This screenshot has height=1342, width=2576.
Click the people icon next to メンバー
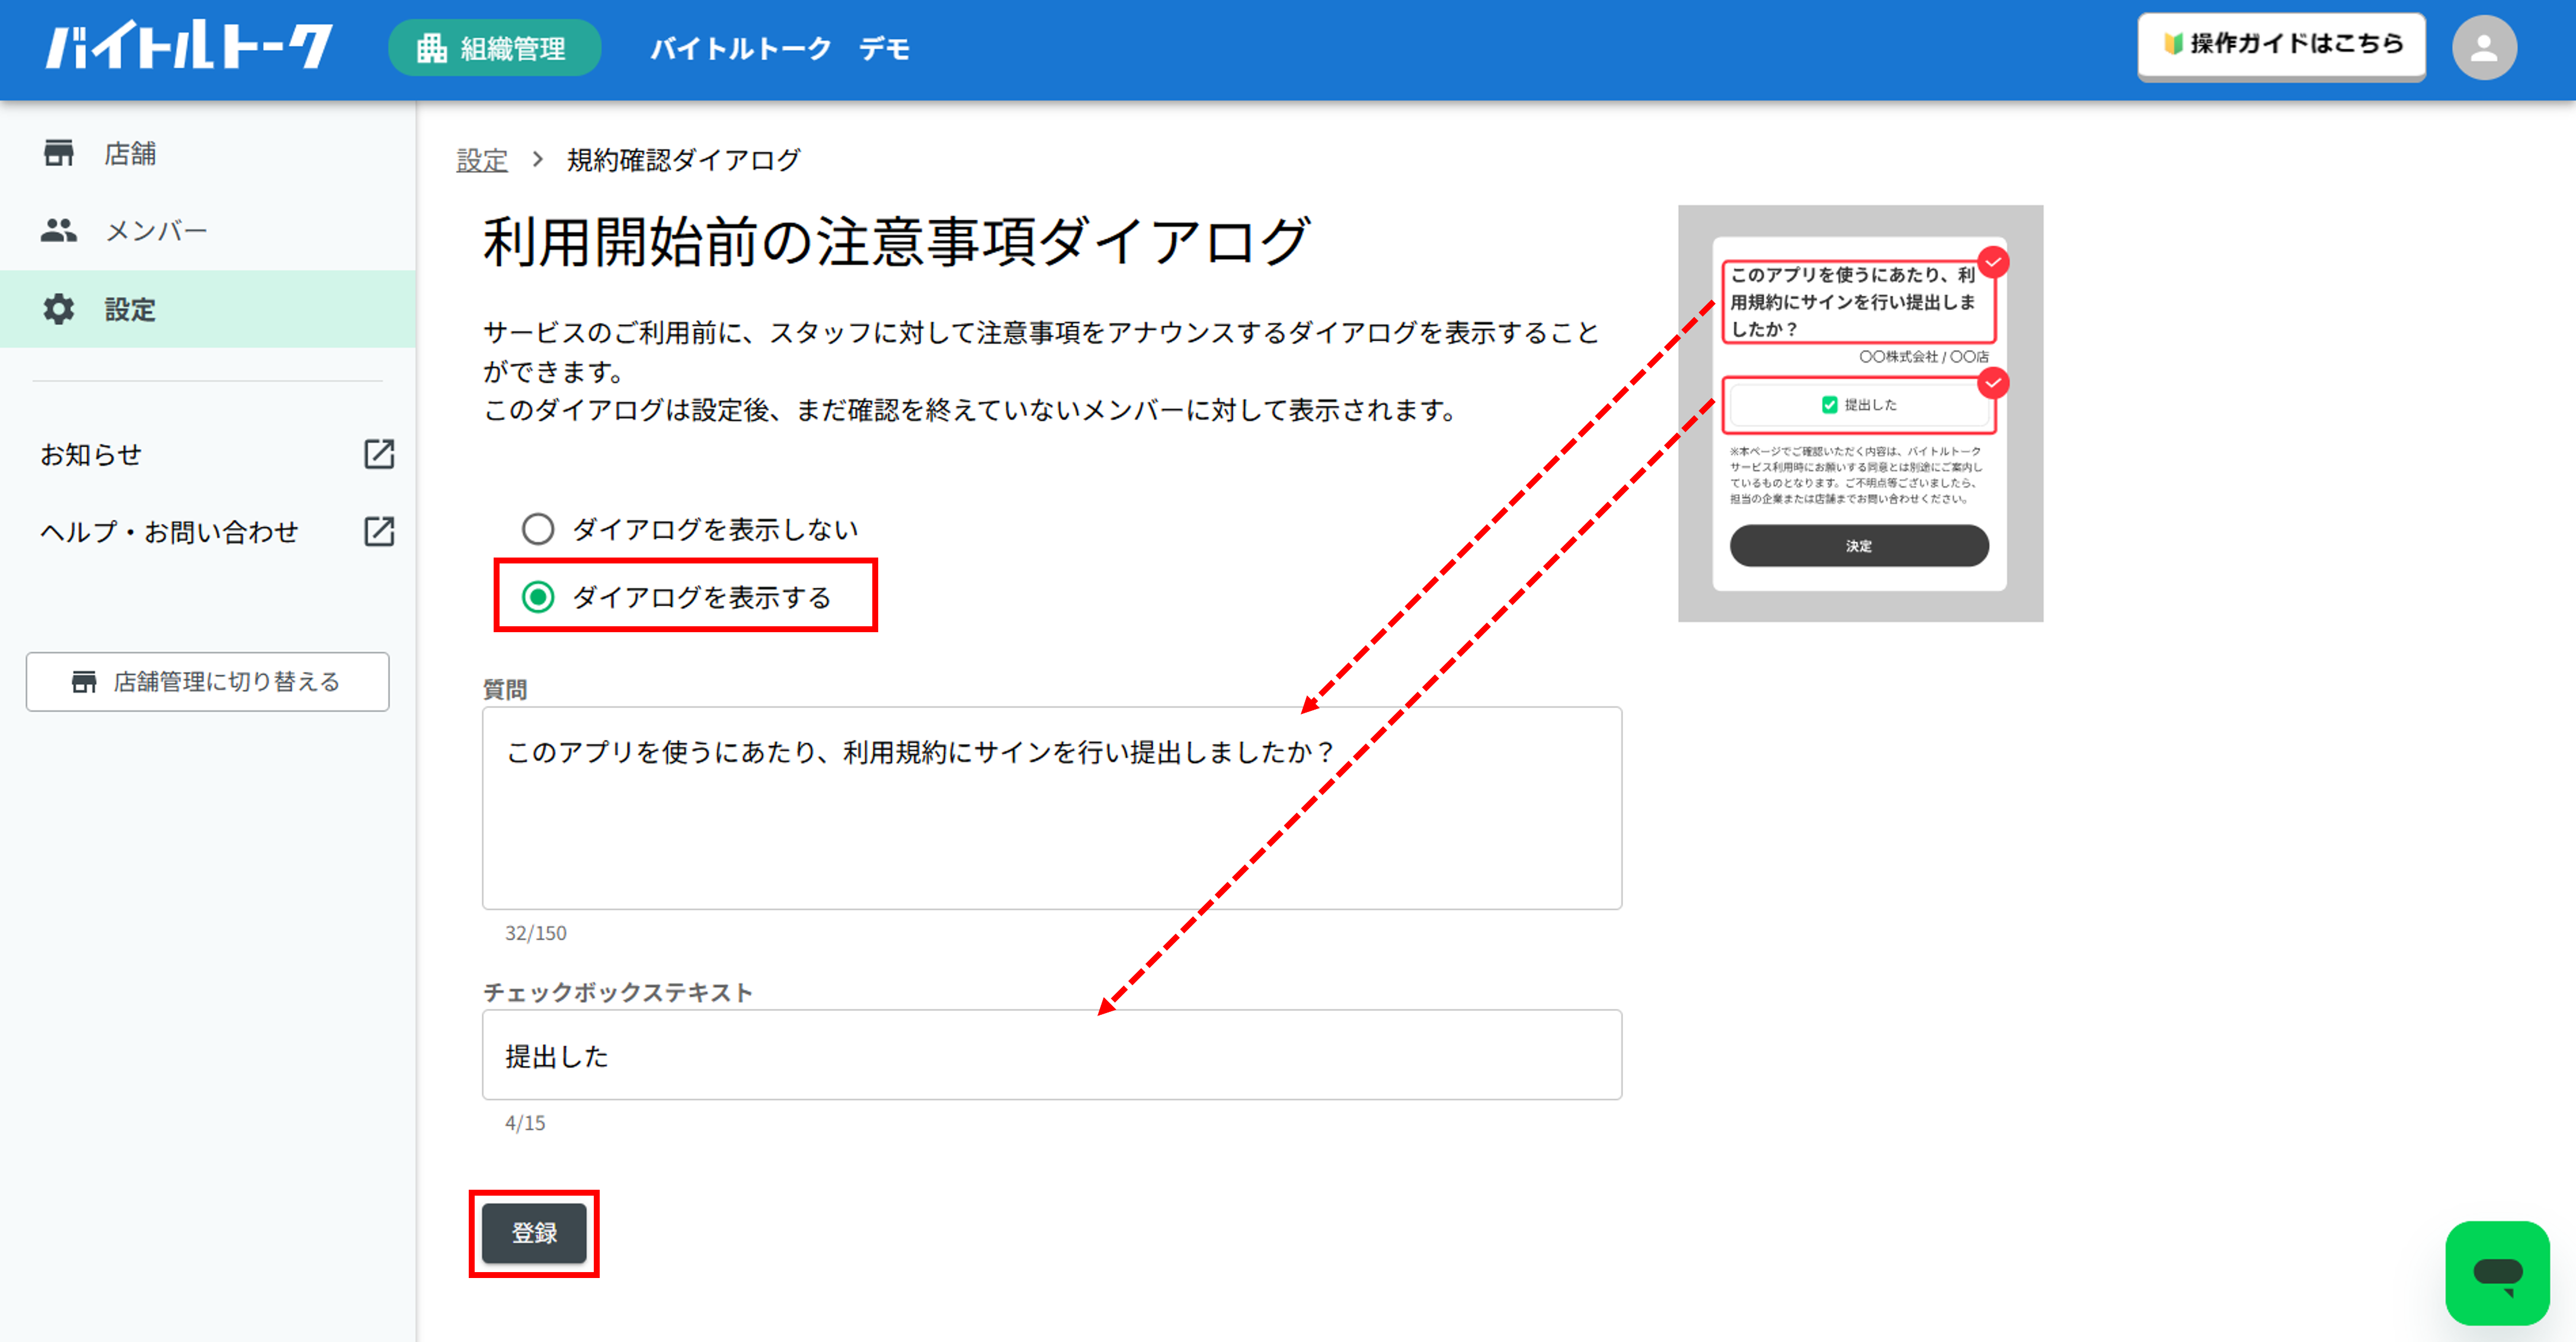pos(59,231)
